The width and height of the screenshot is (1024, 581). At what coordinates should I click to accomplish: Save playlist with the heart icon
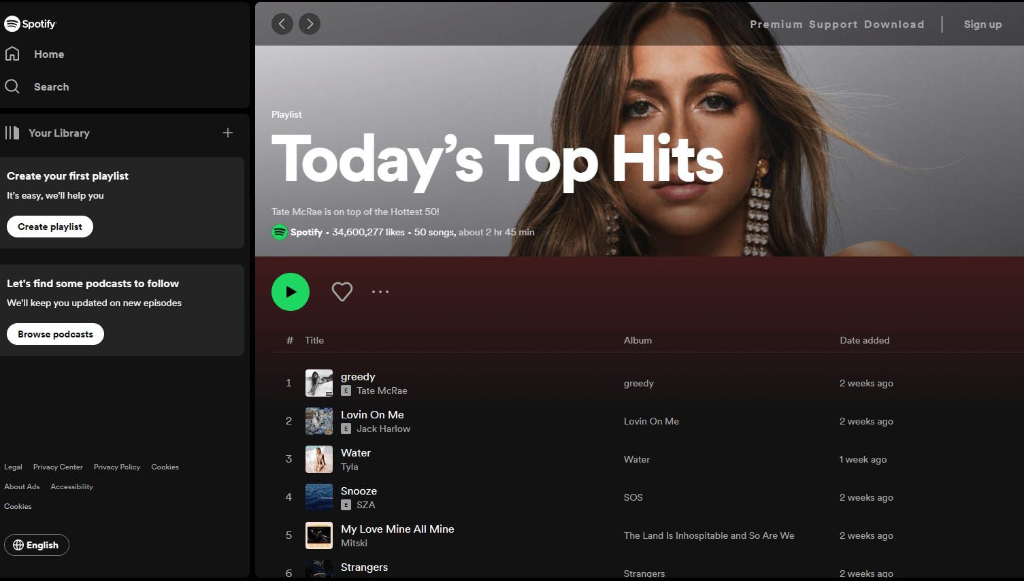(342, 292)
